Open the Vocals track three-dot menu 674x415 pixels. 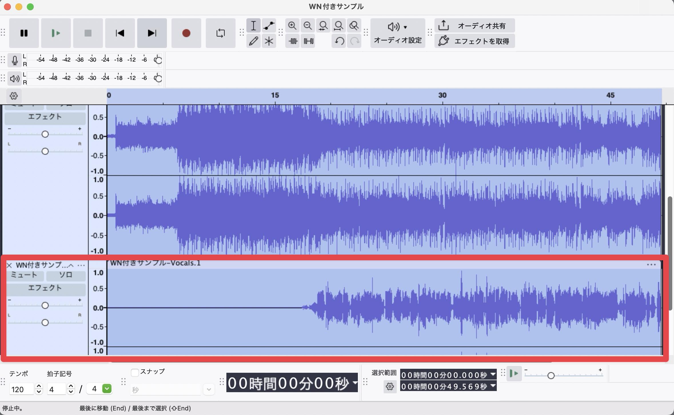click(81, 265)
